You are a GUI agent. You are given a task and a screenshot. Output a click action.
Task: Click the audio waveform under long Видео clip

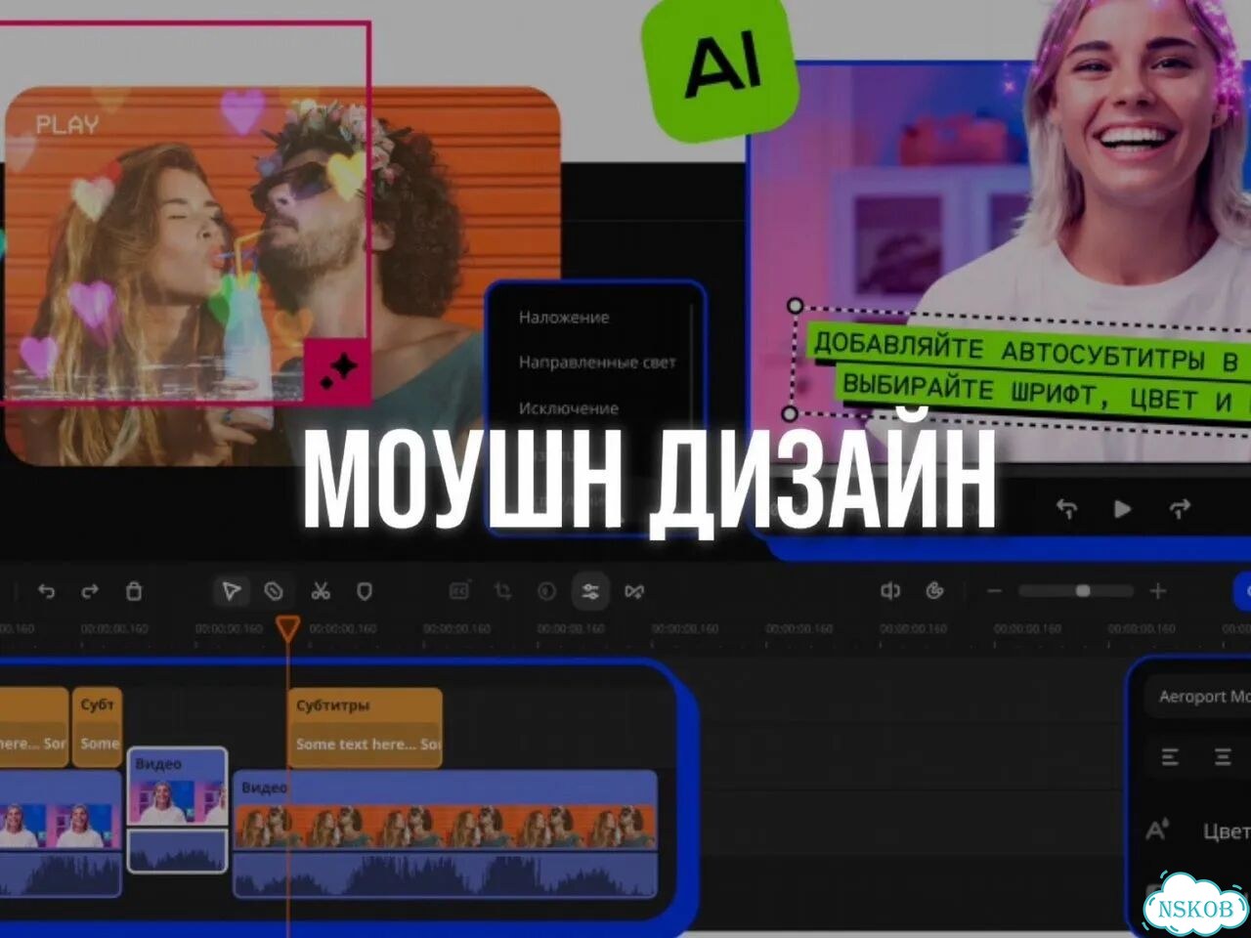(446, 874)
